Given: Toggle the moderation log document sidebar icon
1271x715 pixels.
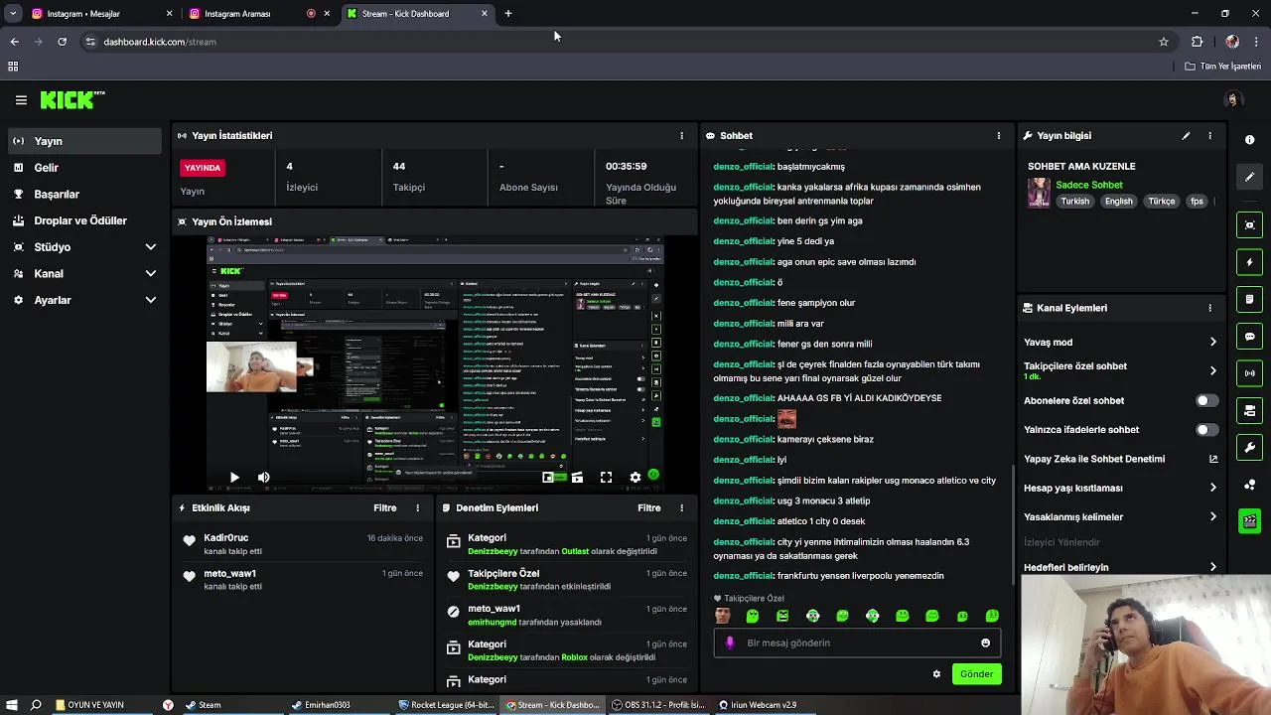Looking at the screenshot, I should (x=1250, y=299).
